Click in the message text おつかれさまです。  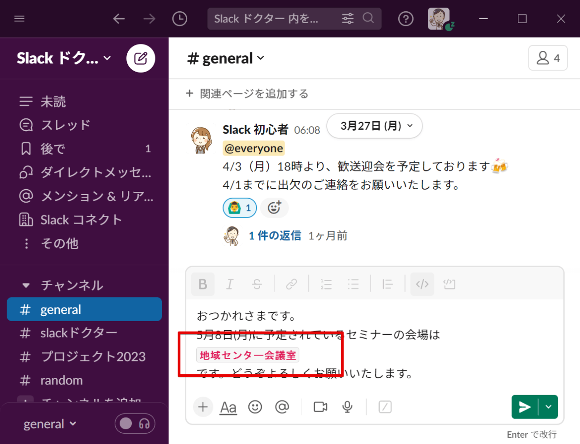click(x=246, y=316)
